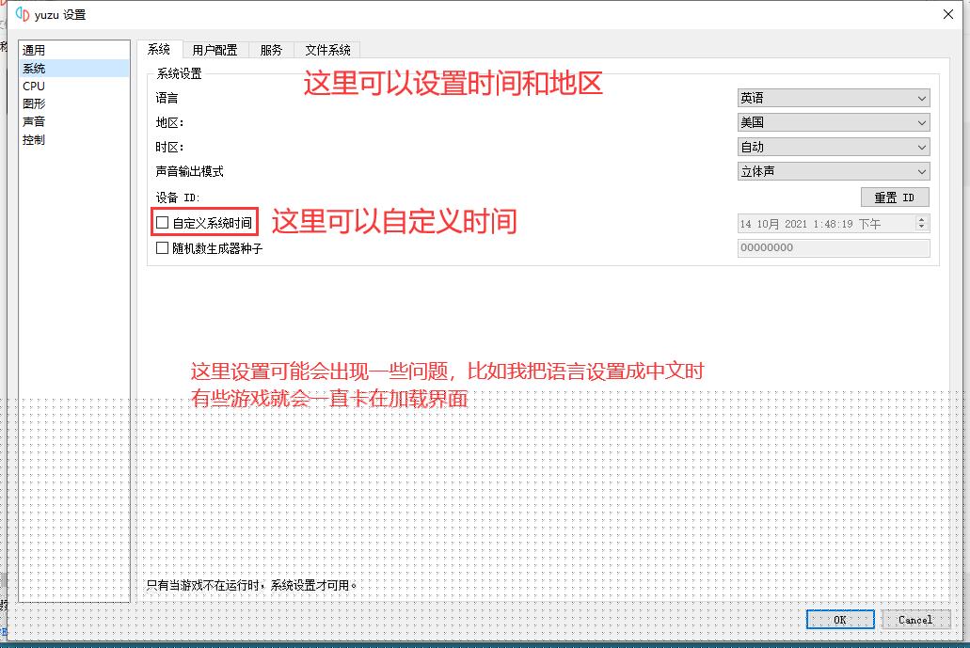Click the 系统 tab
Image resolution: width=970 pixels, height=648 pixels.
click(159, 50)
